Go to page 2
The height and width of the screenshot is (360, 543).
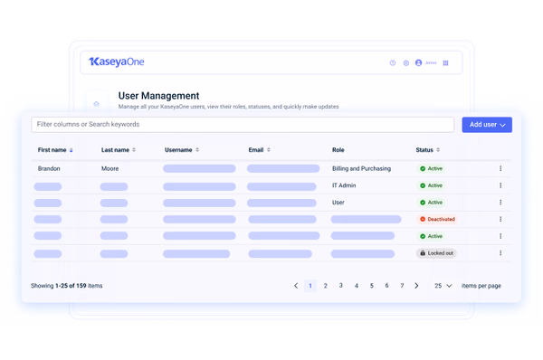(326, 286)
